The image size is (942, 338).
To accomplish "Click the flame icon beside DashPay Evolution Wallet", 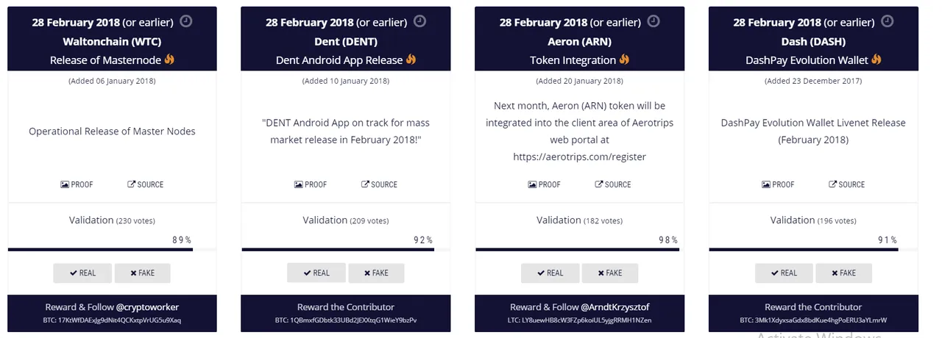I will coord(876,59).
